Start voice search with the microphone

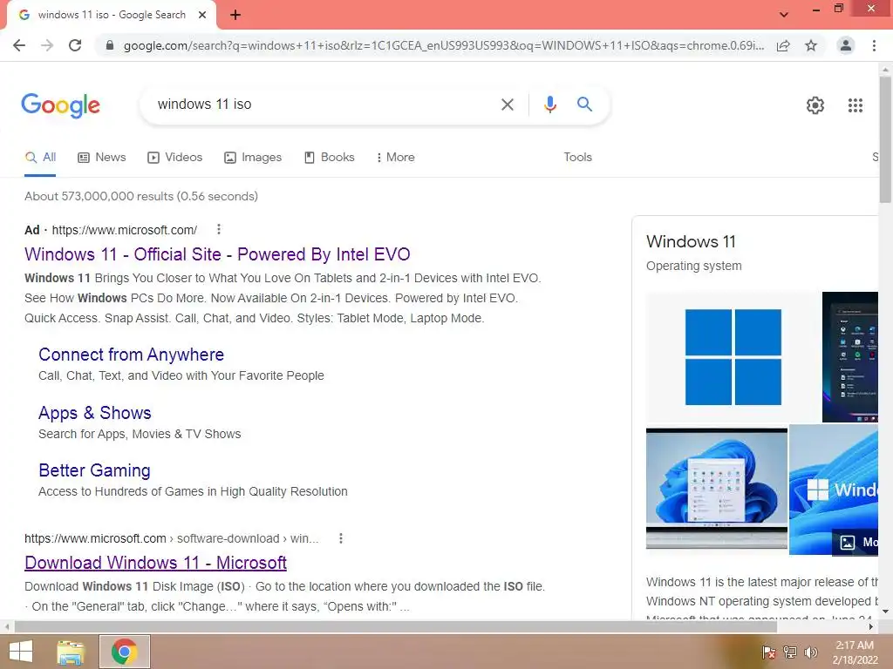pyautogui.click(x=549, y=105)
